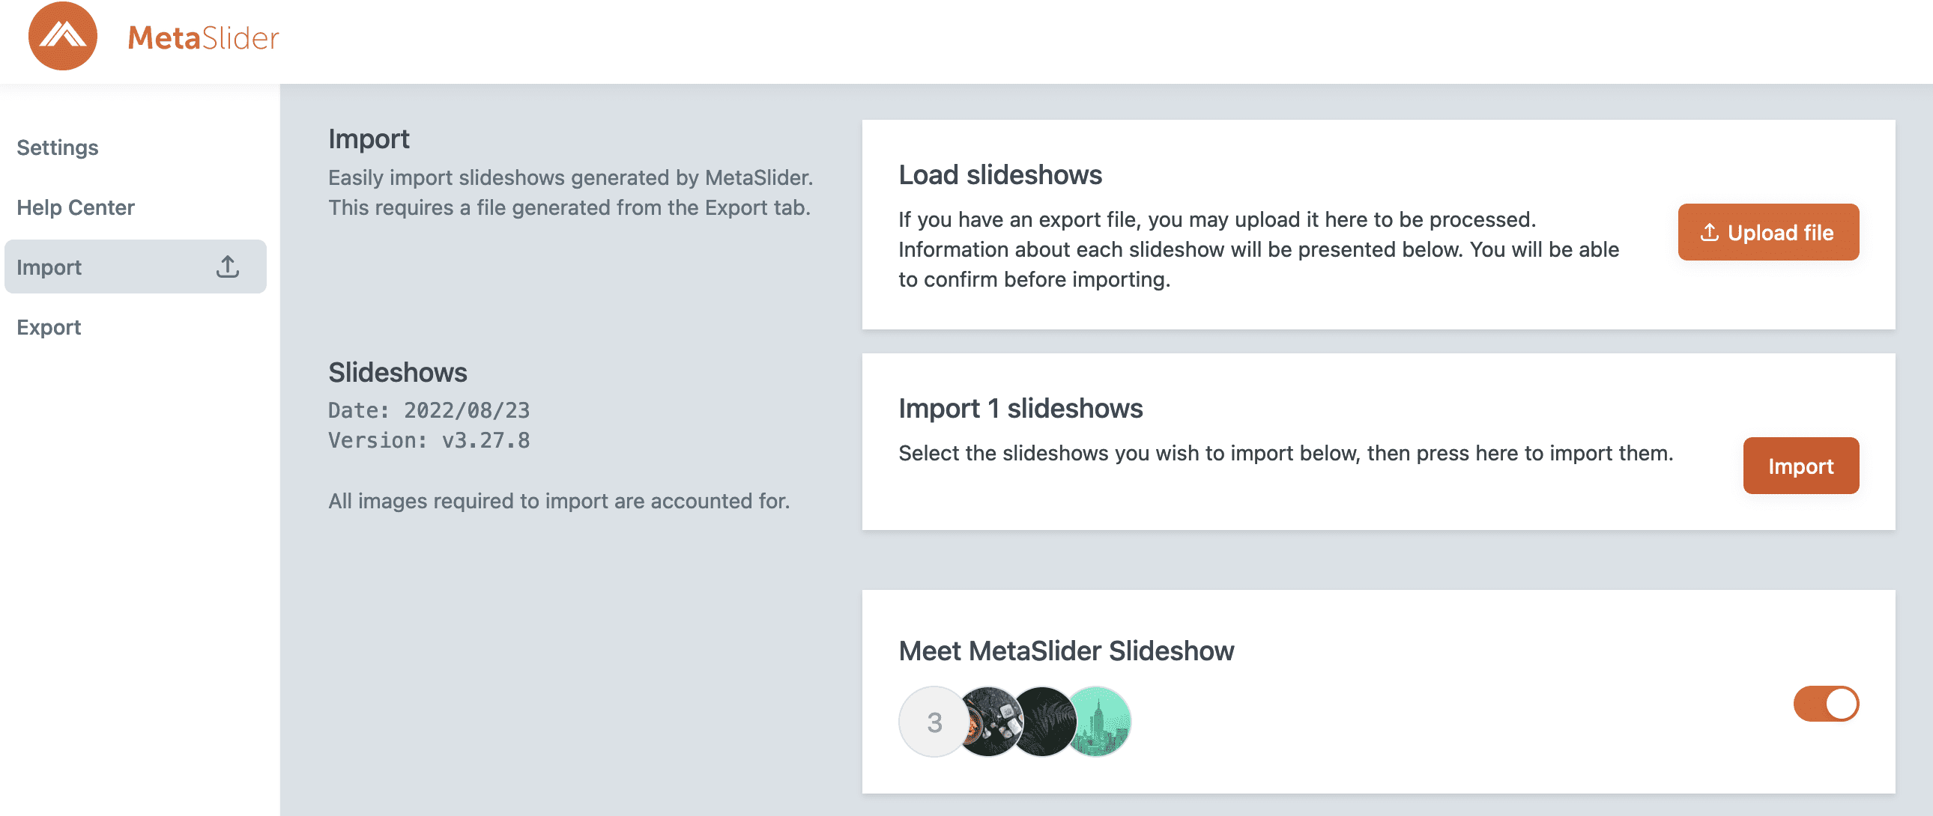
Task: Click the upload icon inside Upload file button
Action: [x=1709, y=233]
